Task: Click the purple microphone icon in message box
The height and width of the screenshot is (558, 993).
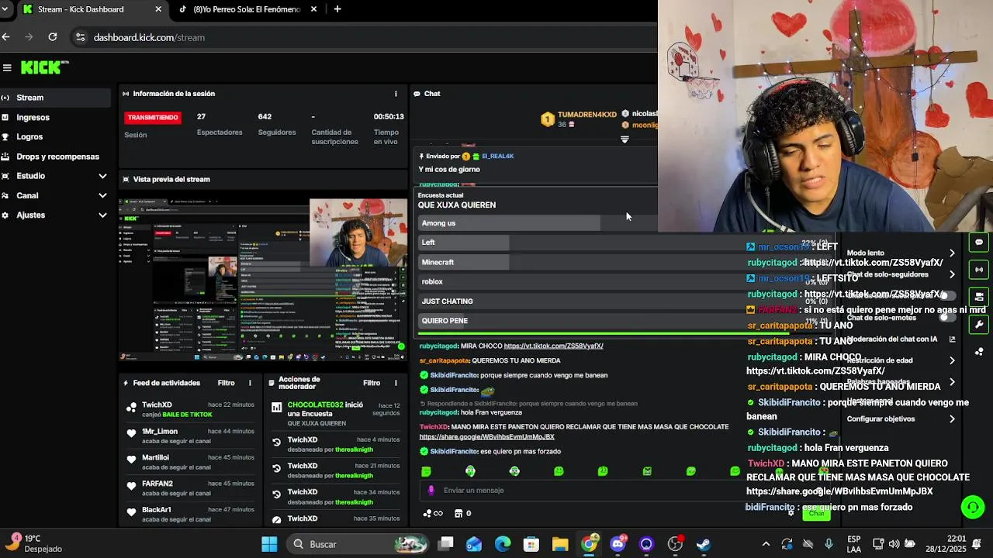Action: [x=431, y=490]
